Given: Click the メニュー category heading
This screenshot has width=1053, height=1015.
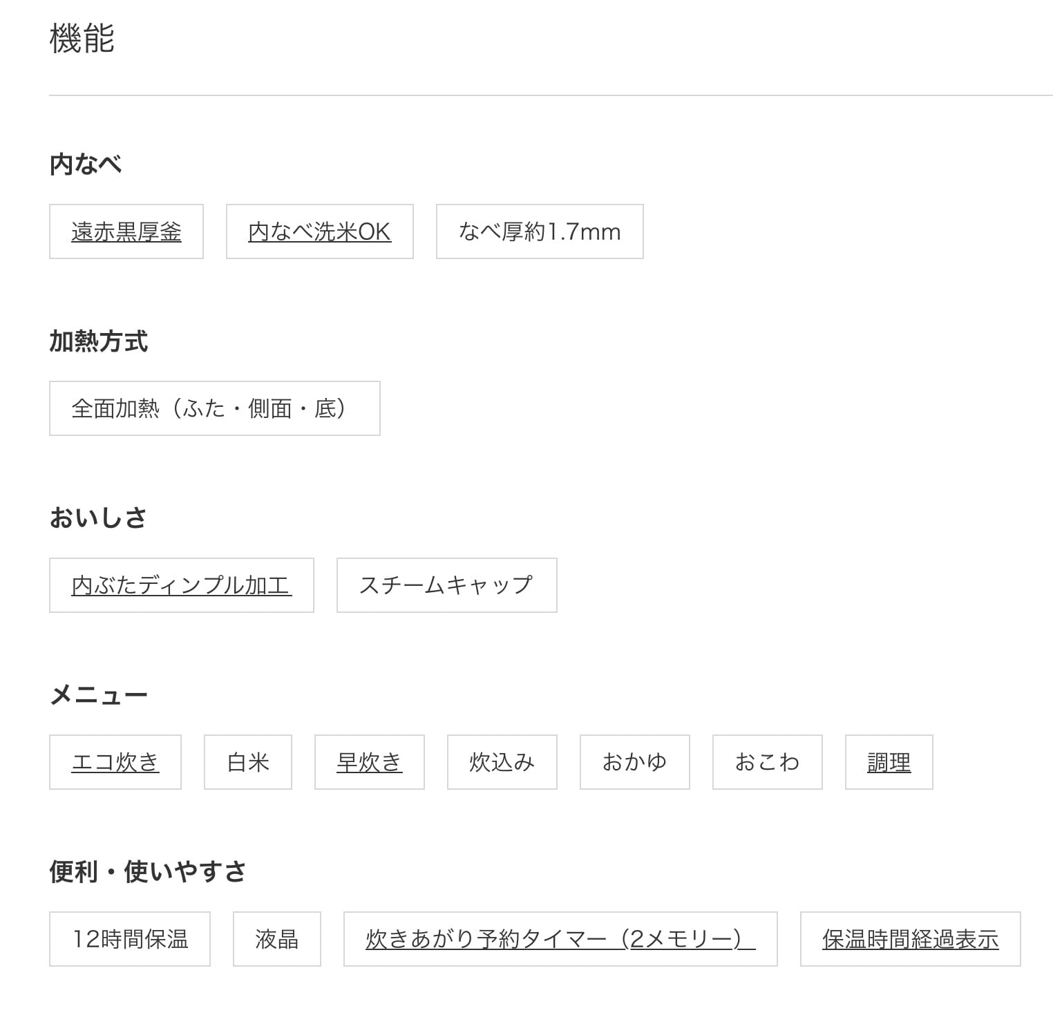Looking at the screenshot, I should (99, 695).
